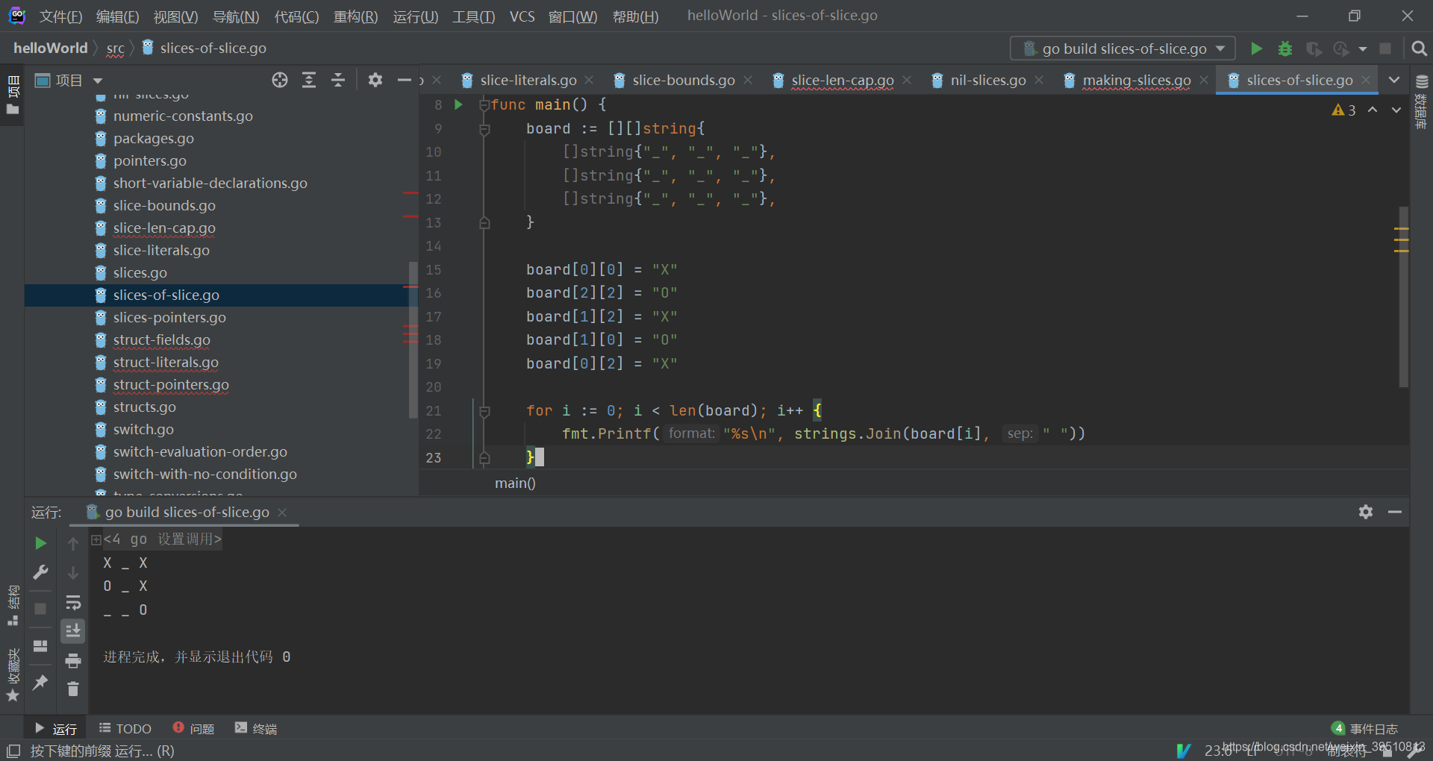Close slice-bounds.go editor tab
Image resolution: width=1433 pixels, height=761 pixels.
[x=748, y=80]
